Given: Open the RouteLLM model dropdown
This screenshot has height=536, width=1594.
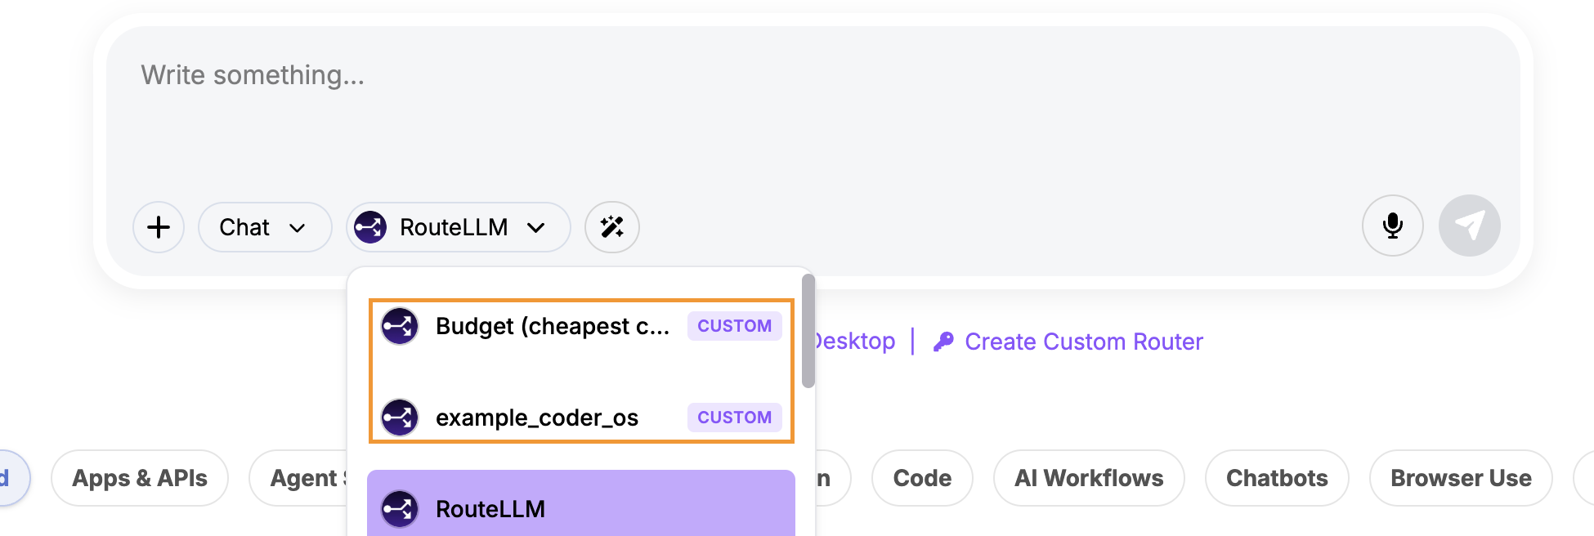Looking at the screenshot, I should pyautogui.click(x=459, y=227).
